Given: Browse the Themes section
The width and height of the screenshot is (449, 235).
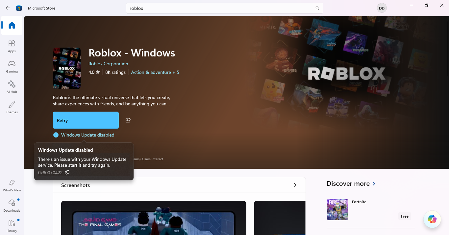Looking at the screenshot, I should point(12,107).
